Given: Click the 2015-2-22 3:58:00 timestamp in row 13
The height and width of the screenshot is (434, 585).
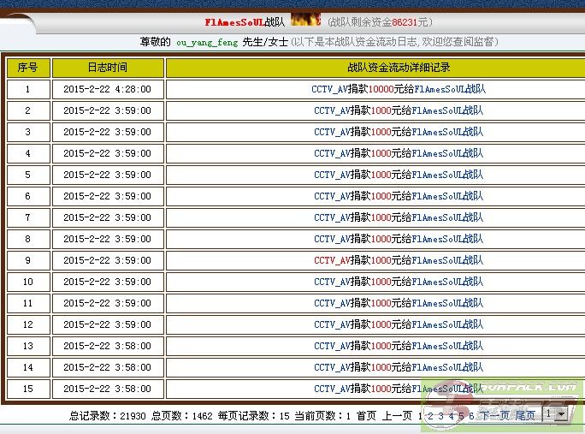Looking at the screenshot, I should pyautogui.click(x=107, y=346).
